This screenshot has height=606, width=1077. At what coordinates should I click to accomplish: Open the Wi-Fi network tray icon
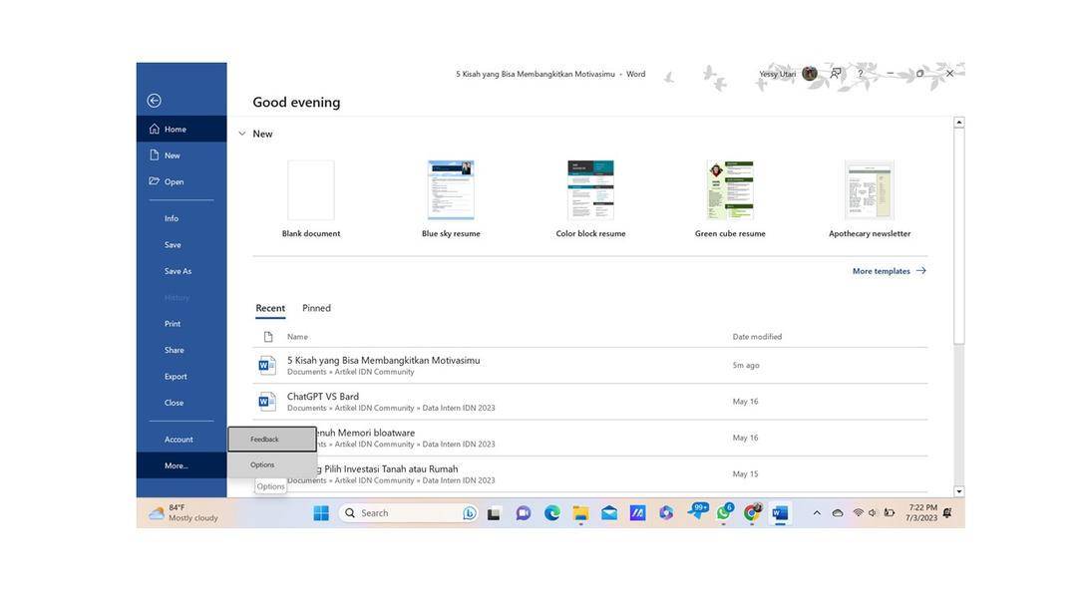(x=858, y=513)
